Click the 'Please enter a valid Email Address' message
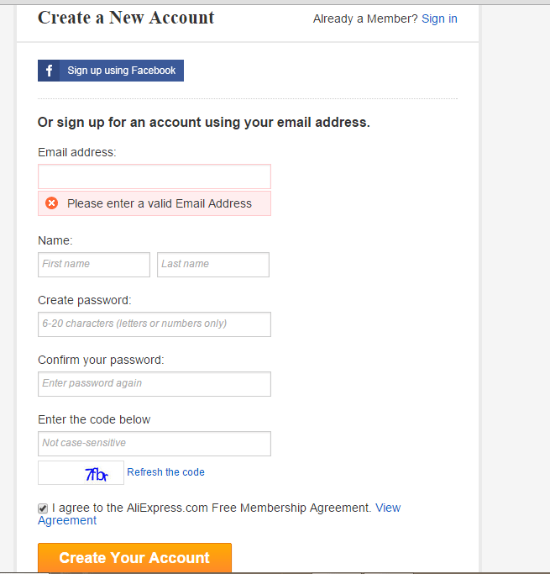Viewport: 550px width, 574px height. coord(160,203)
